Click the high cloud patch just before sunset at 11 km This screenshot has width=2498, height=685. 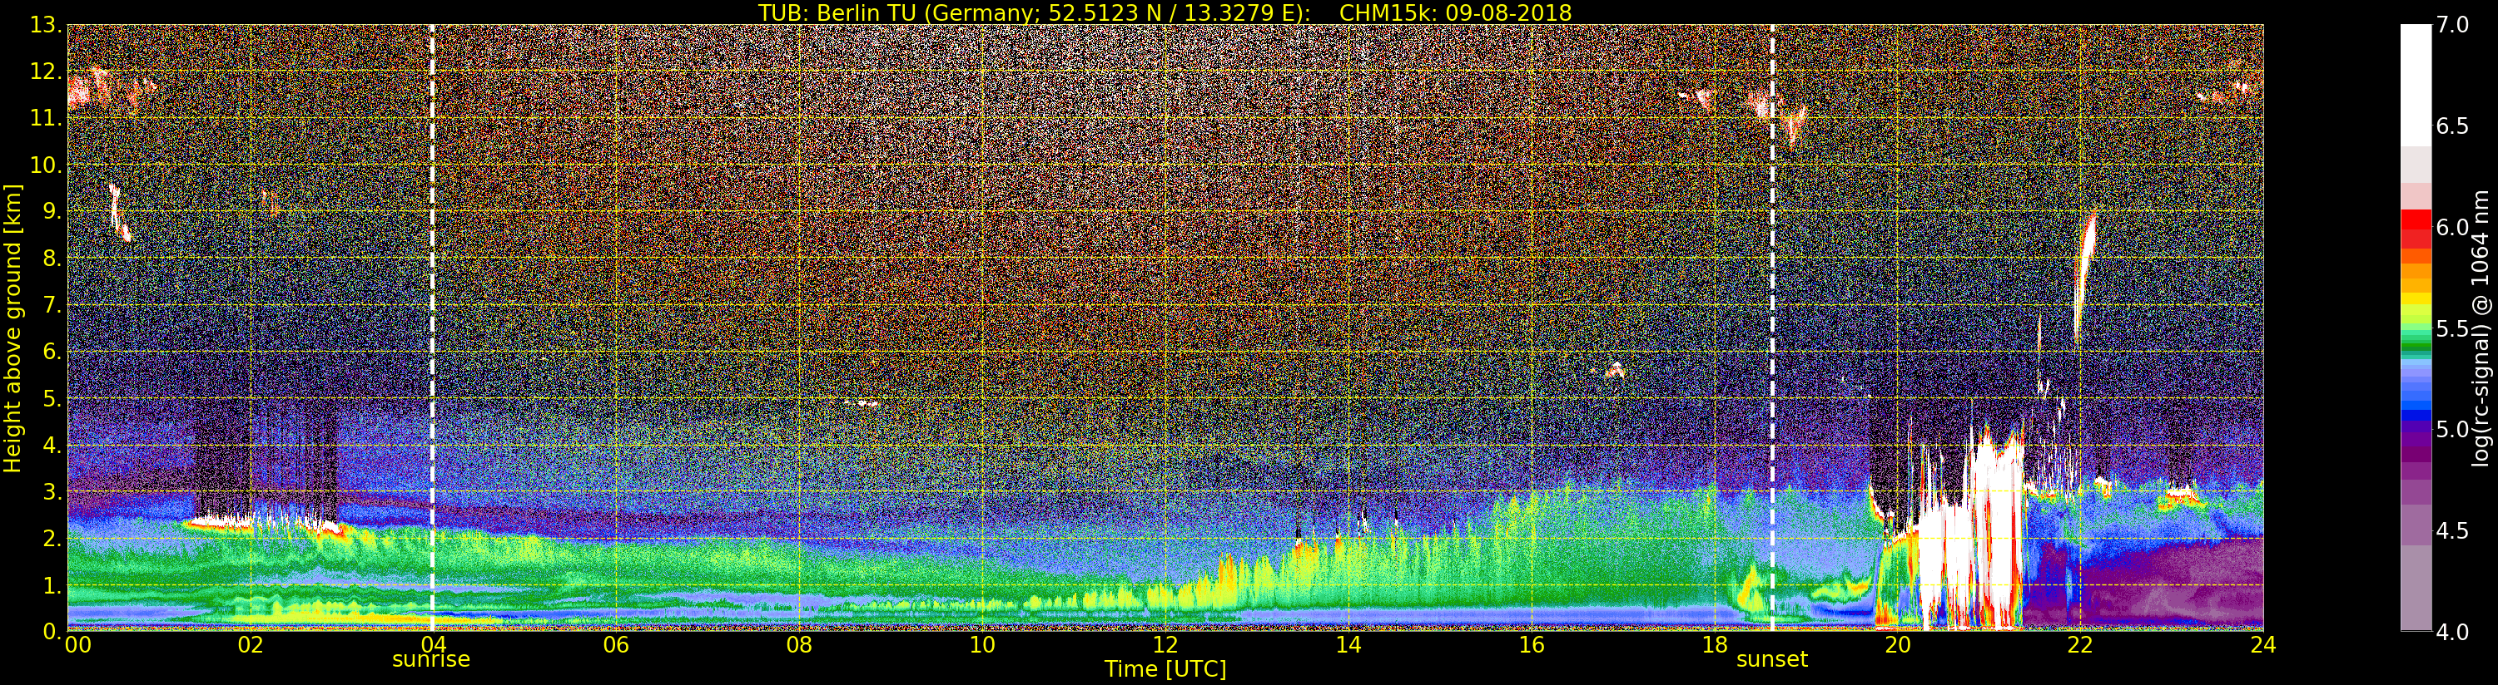tap(1760, 104)
